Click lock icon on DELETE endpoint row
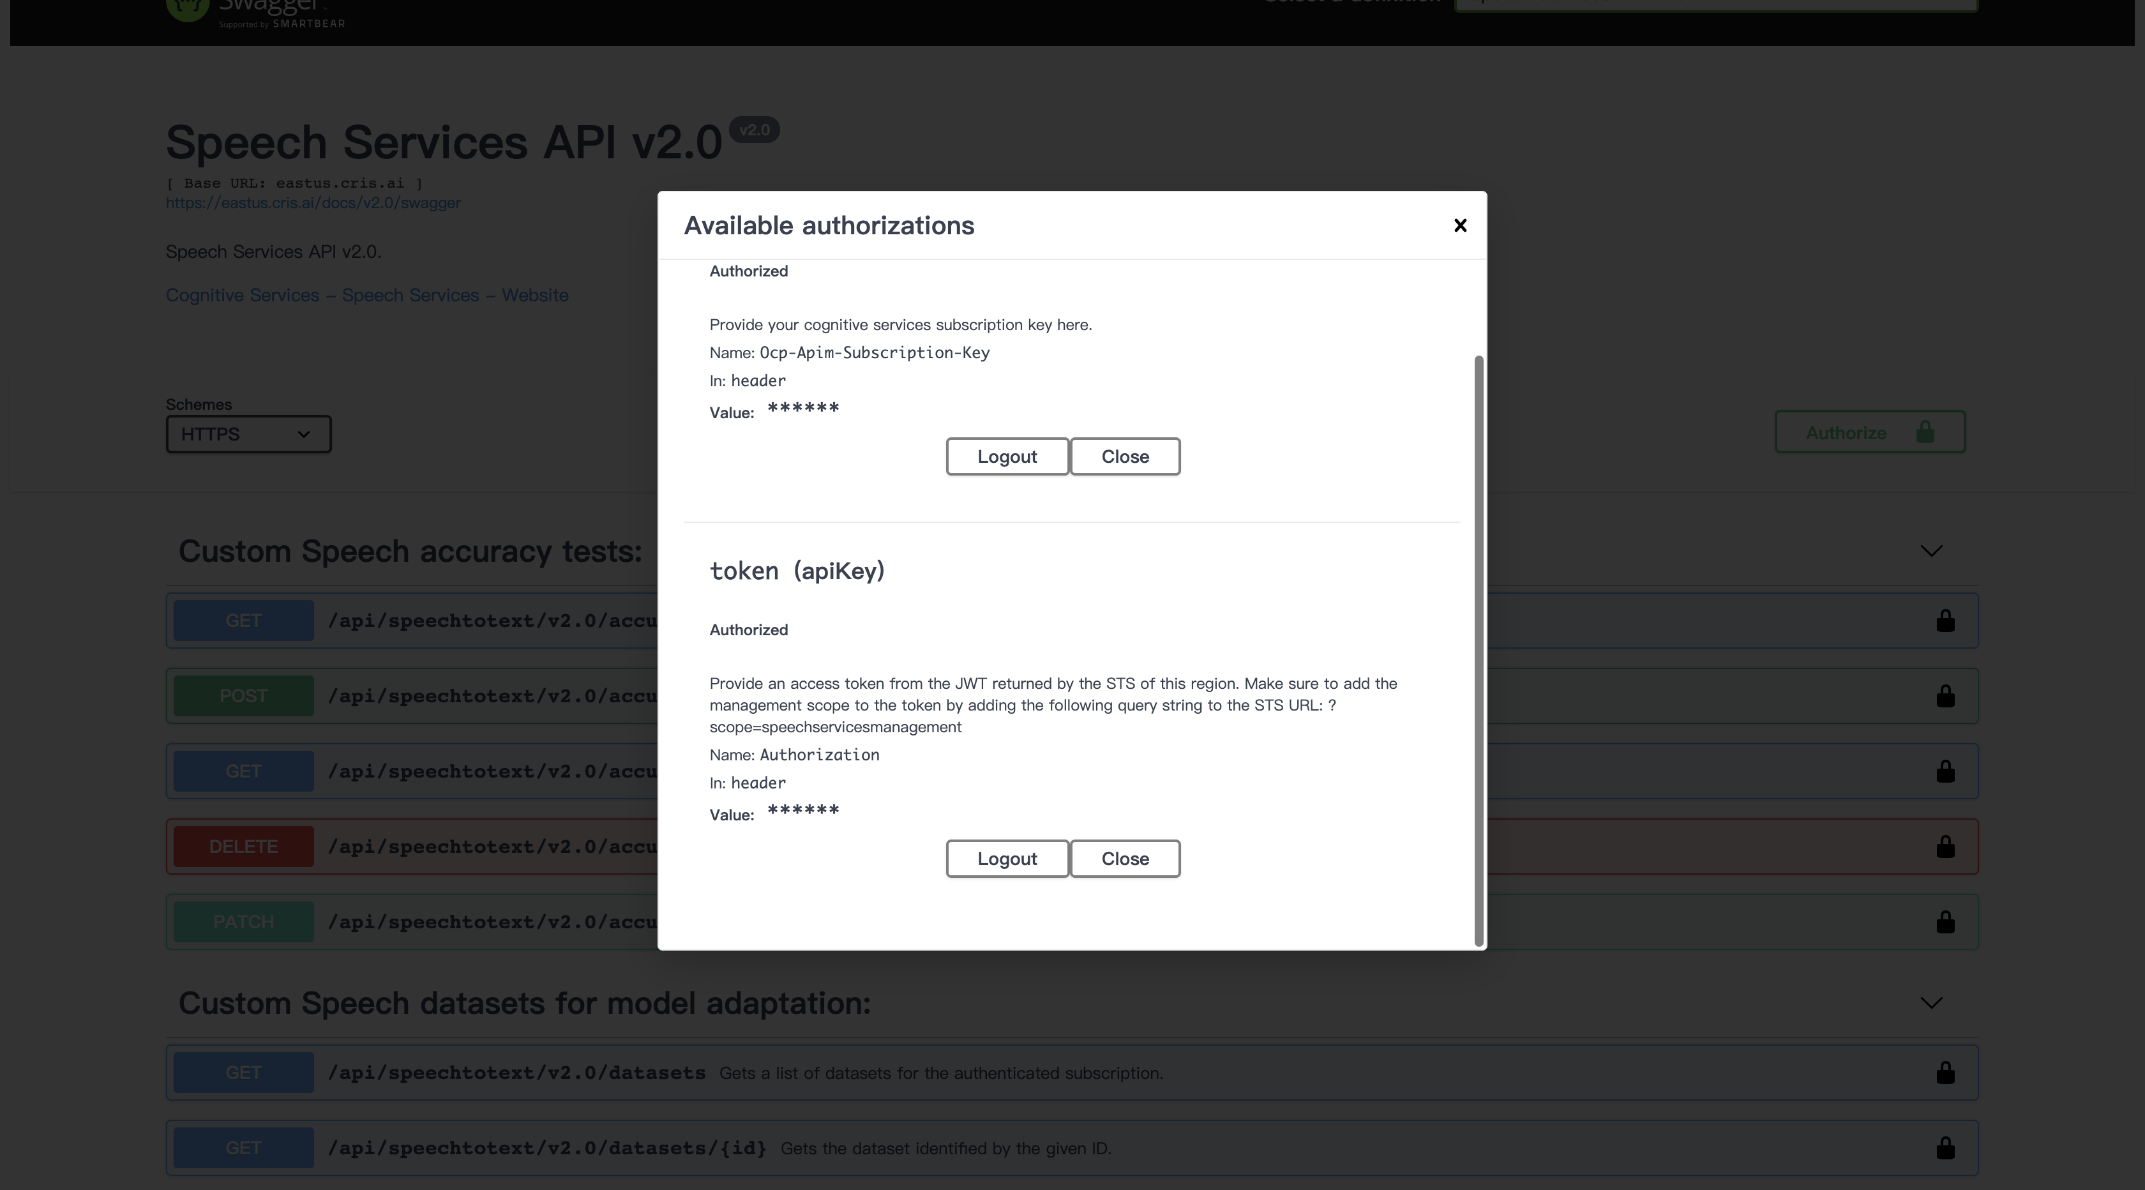The width and height of the screenshot is (2145, 1190). [x=1945, y=847]
